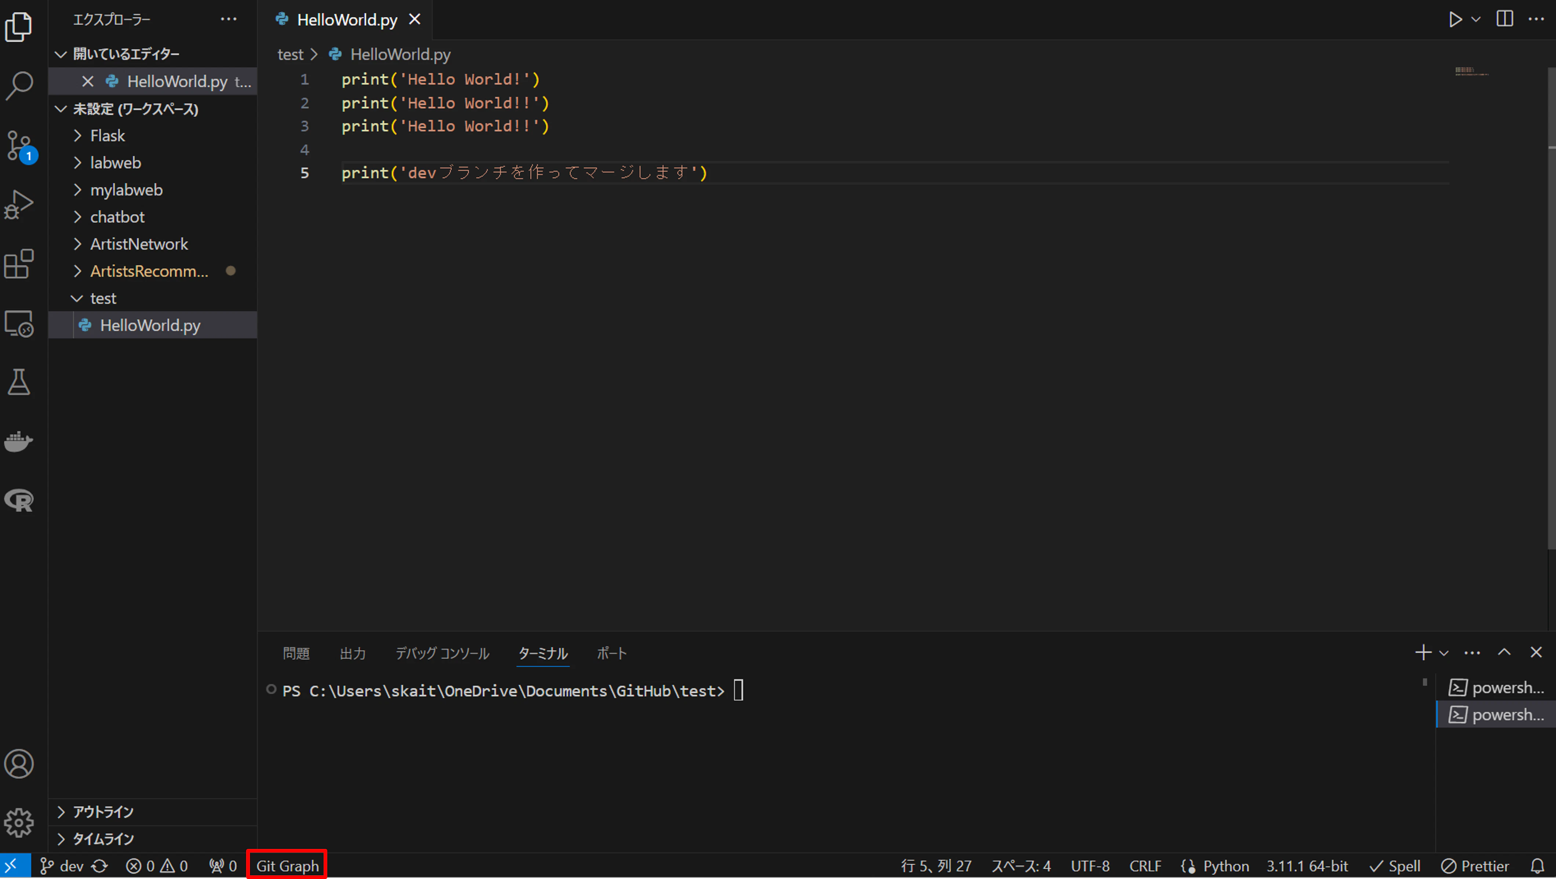Open the Extensions view
The width and height of the screenshot is (1556, 879).
tap(19, 264)
